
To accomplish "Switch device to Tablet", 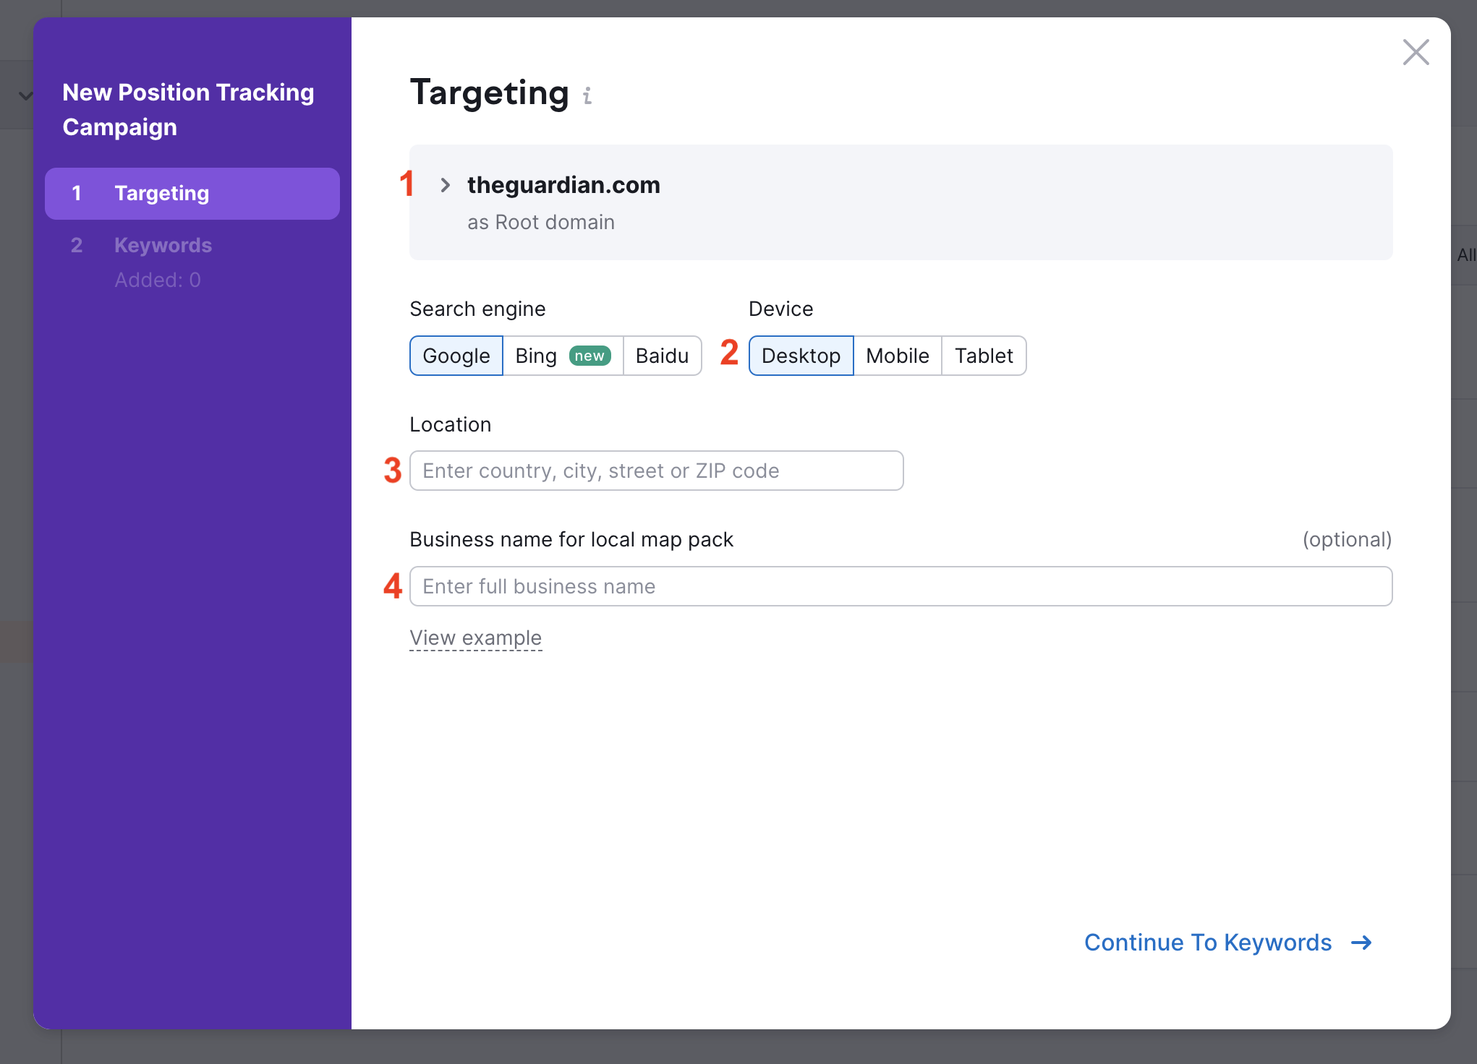I will point(983,356).
